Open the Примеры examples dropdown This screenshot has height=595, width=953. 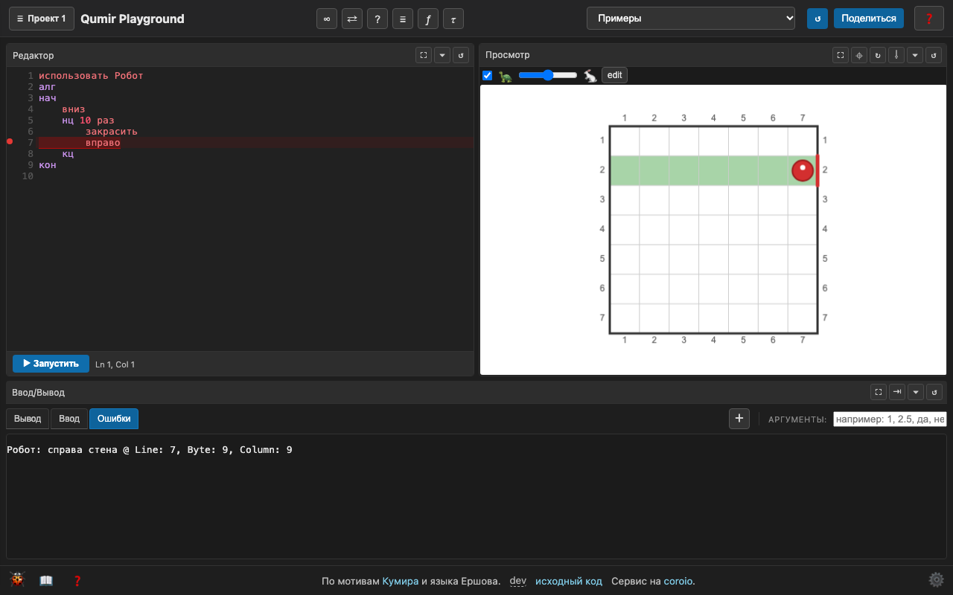[x=691, y=19]
